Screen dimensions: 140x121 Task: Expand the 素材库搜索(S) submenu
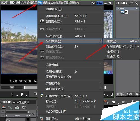click(x=71, y=89)
